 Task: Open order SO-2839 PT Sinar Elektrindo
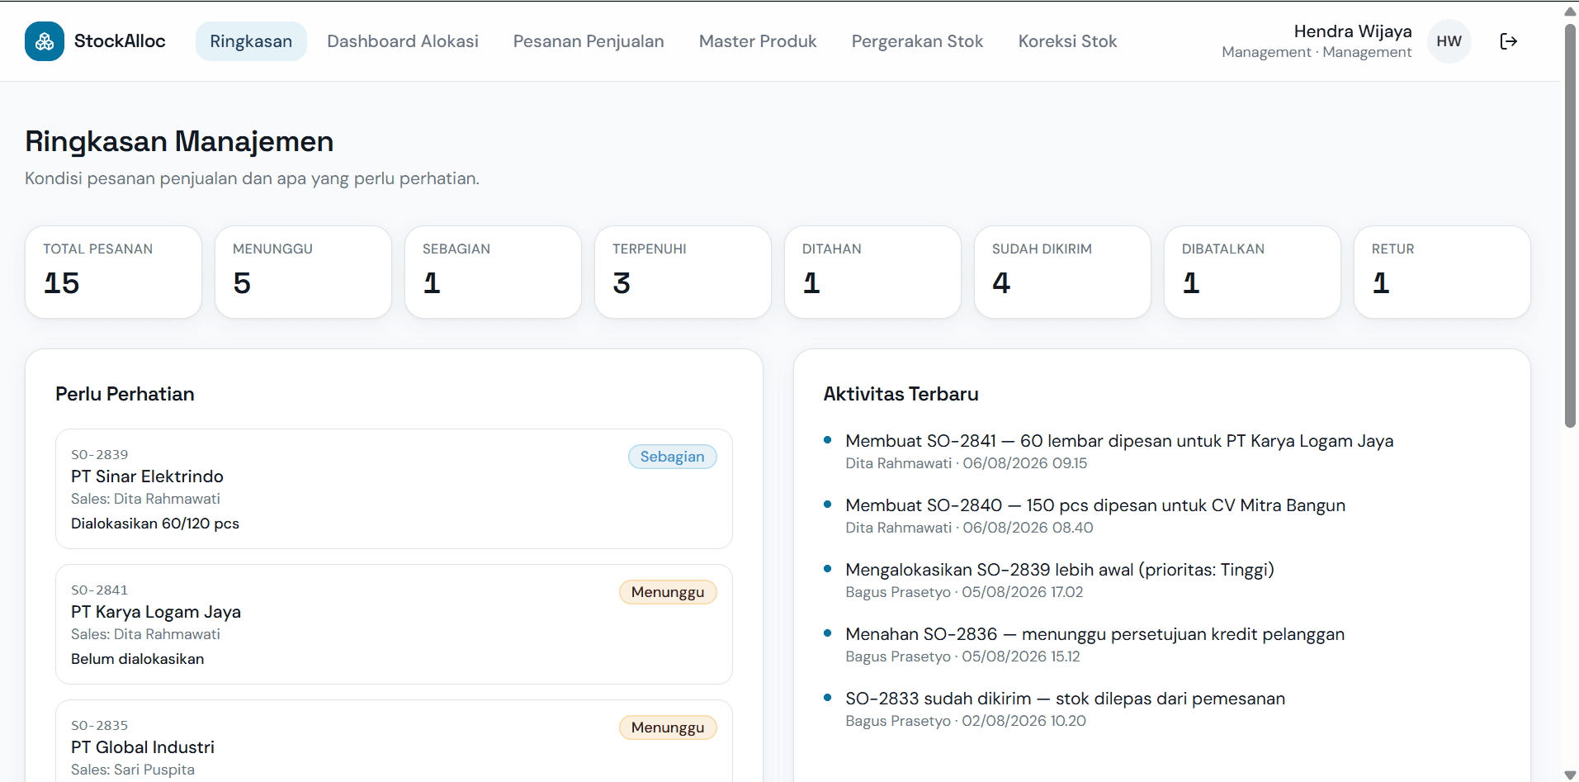(x=394, y=489)
